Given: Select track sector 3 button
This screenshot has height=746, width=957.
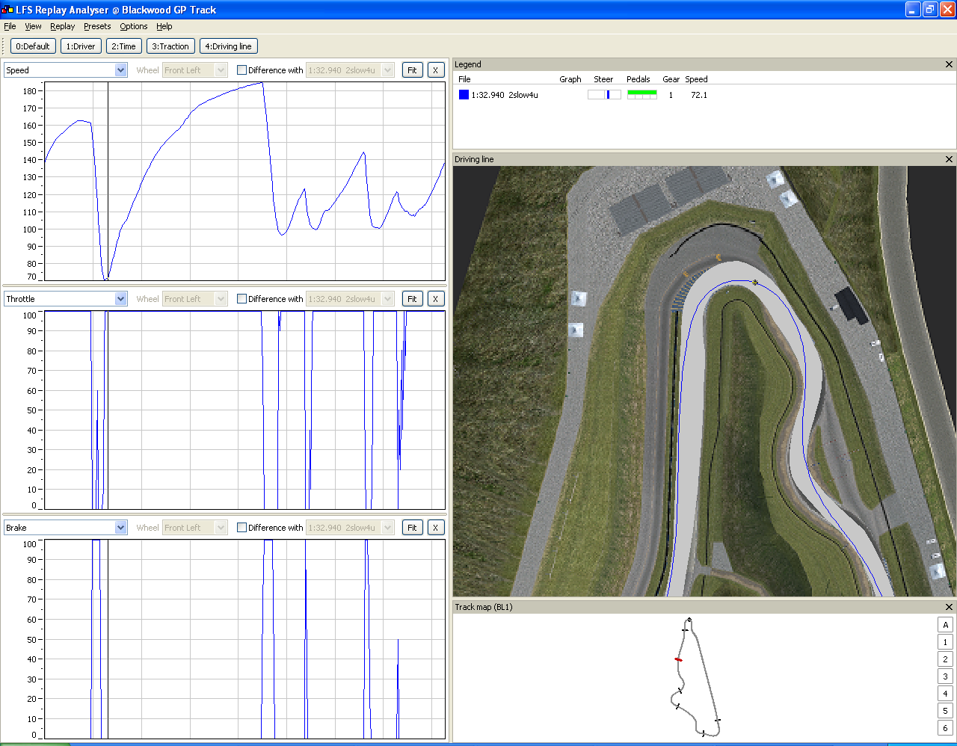Looking at the screenshot, I should click(945, 676).
